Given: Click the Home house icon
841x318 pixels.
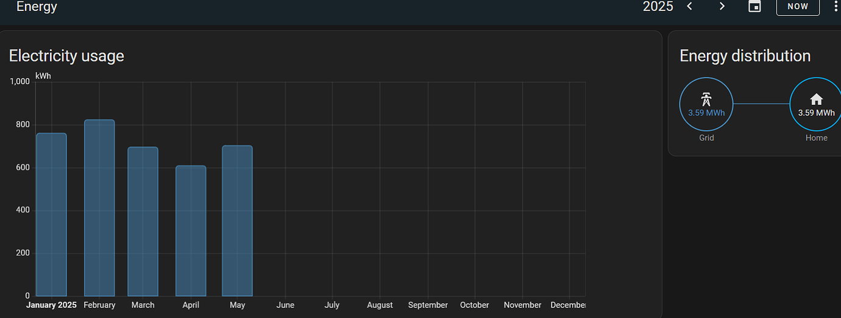Looking at the screenshot, I should pyautogui.click(x=816, y=99).
